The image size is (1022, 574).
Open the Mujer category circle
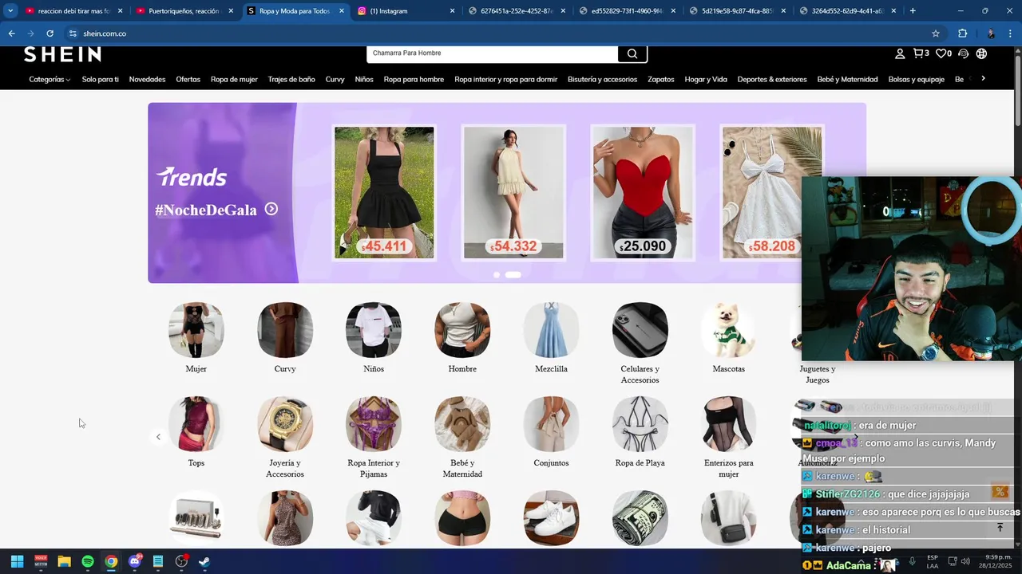click(x=196, y=330)
